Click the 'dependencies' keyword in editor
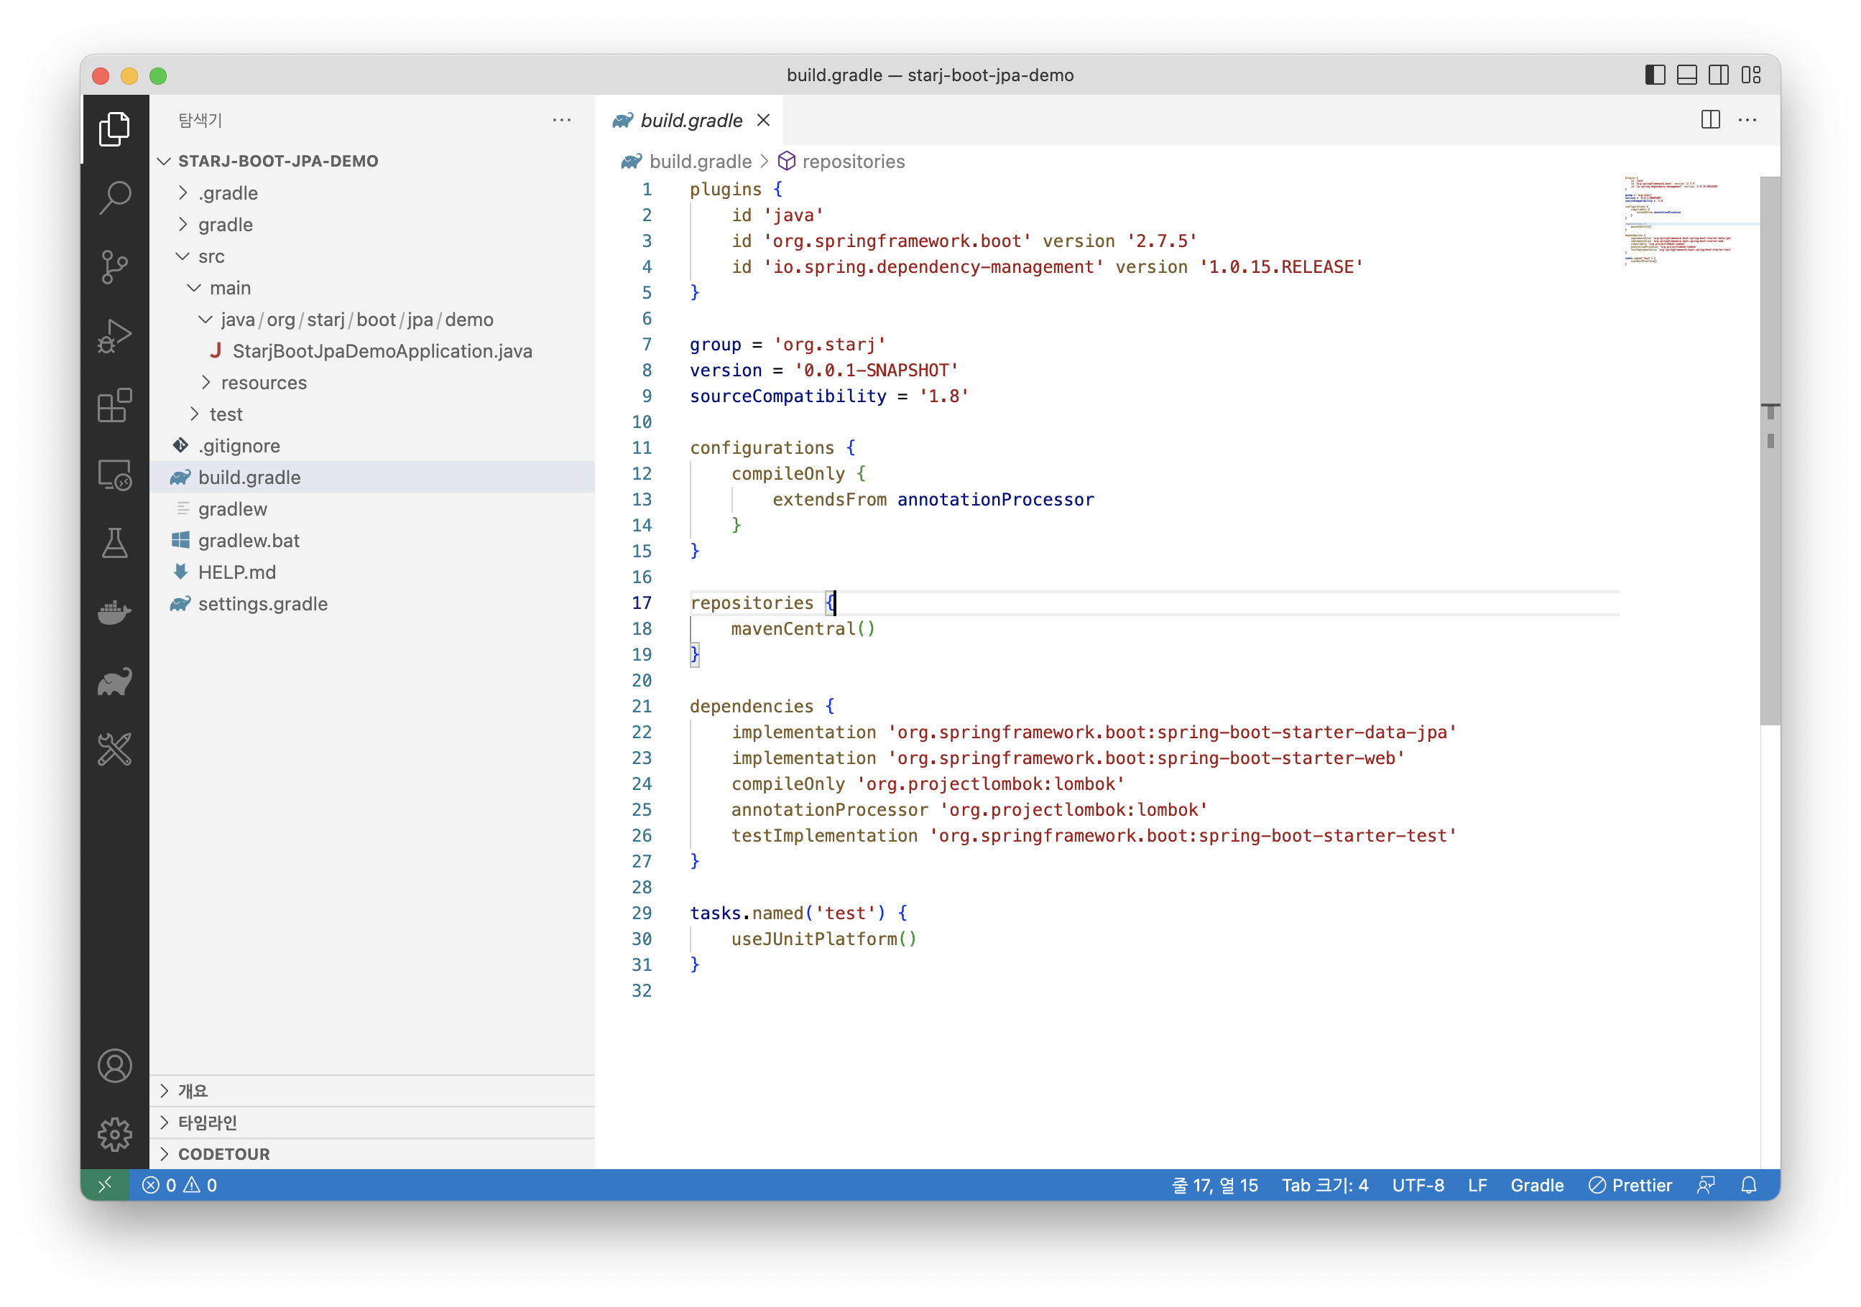 pyautogui.click(x=752, y=706)
